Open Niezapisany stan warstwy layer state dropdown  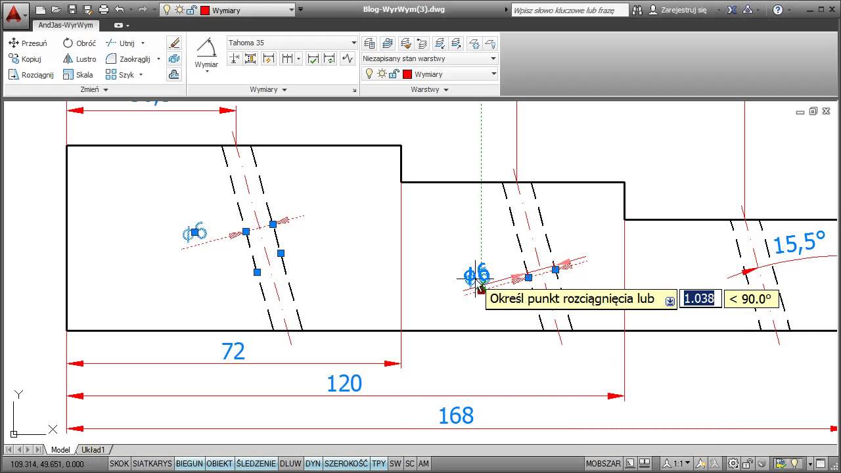430,58
